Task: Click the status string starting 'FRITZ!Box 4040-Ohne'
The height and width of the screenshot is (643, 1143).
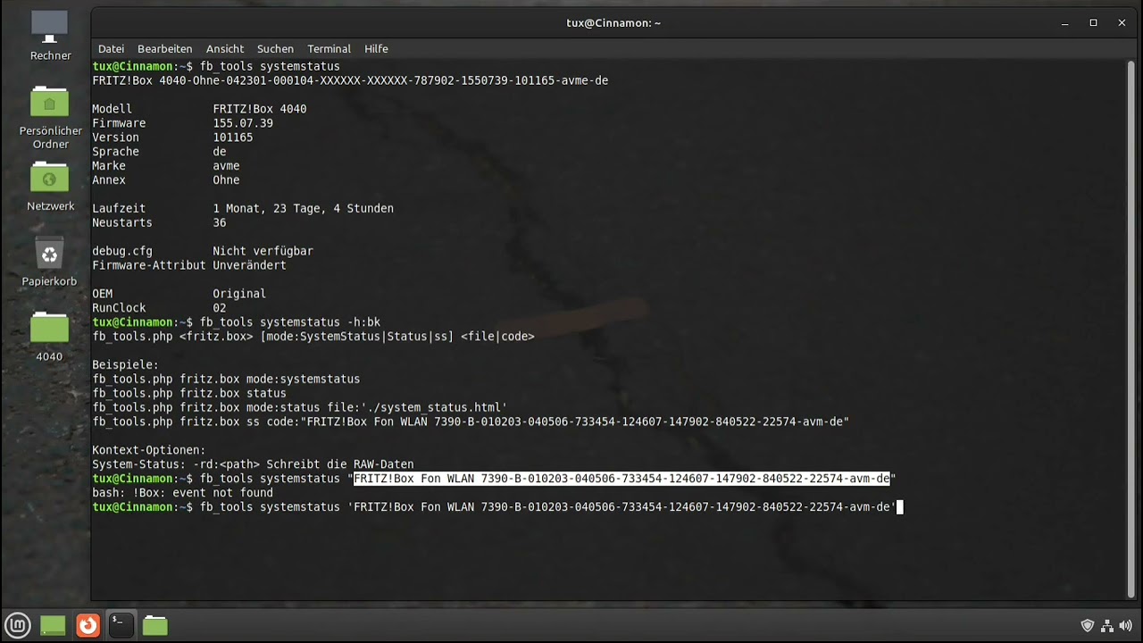Action: point(350,80)
